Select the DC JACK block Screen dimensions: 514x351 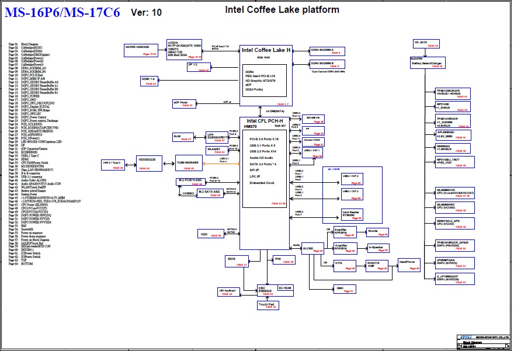(x=426, y=43)
